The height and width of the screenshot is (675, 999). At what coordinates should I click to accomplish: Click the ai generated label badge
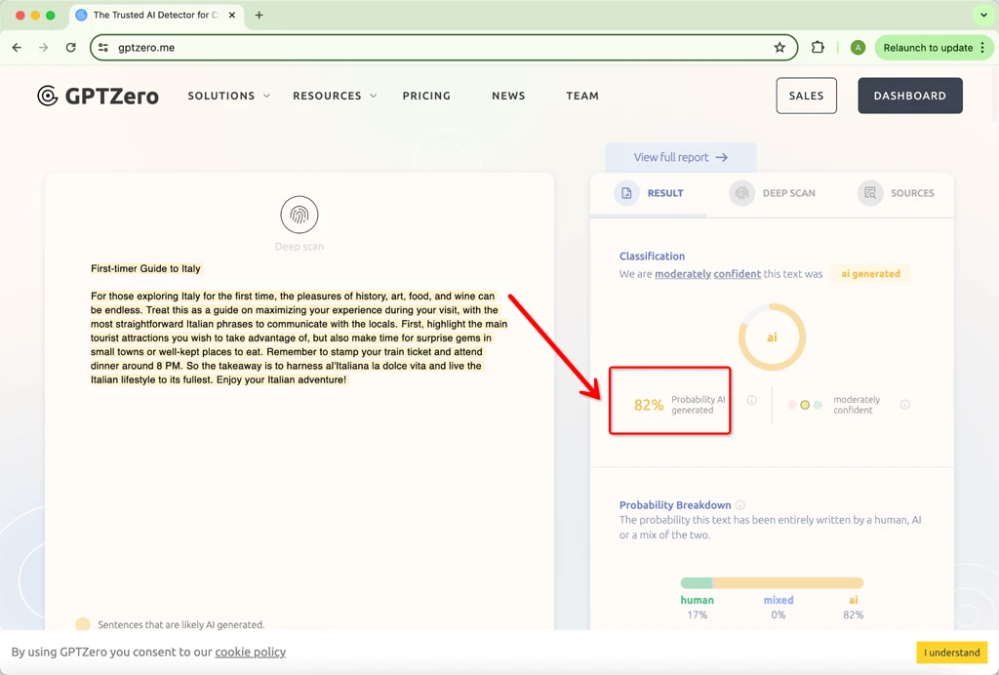click(x=870, y=274)
